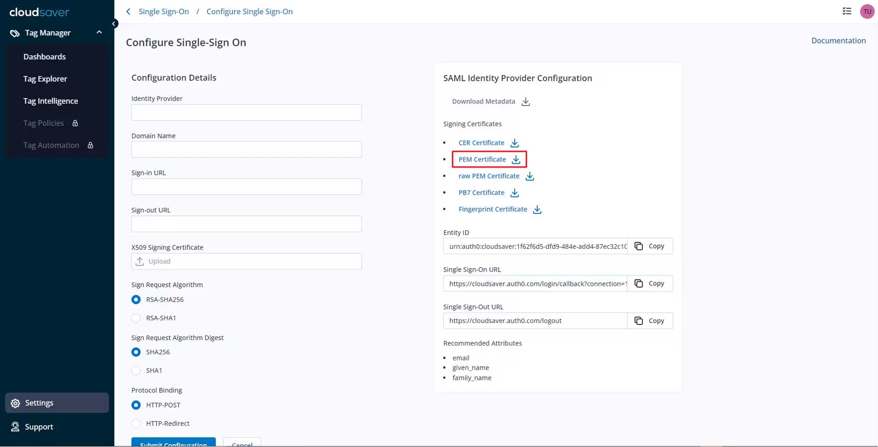Download the CER Certificate via its icon

coord(514,143)
